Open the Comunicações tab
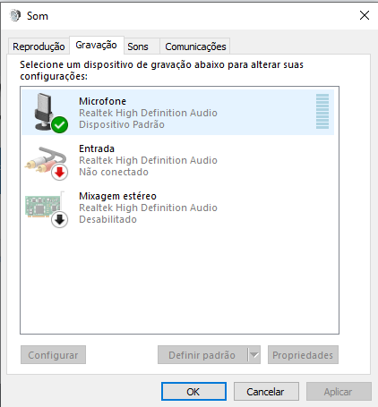The height and width of the screenshot is (407, 378). 195,47
